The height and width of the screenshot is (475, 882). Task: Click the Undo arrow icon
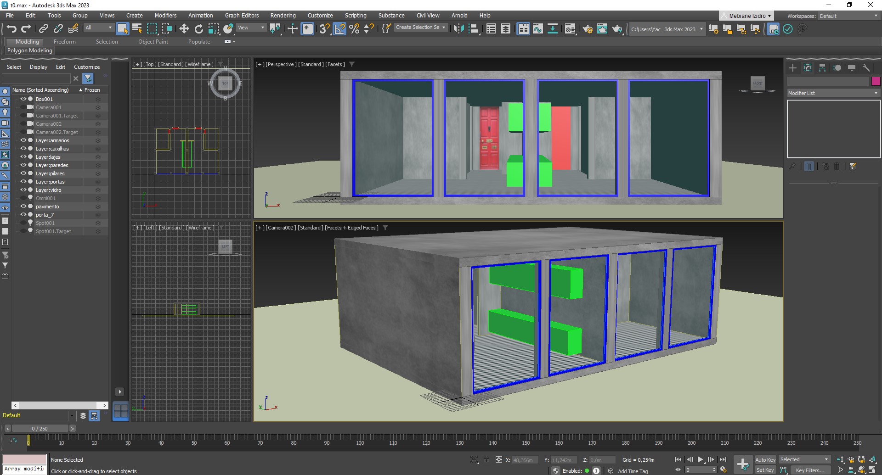11,29
